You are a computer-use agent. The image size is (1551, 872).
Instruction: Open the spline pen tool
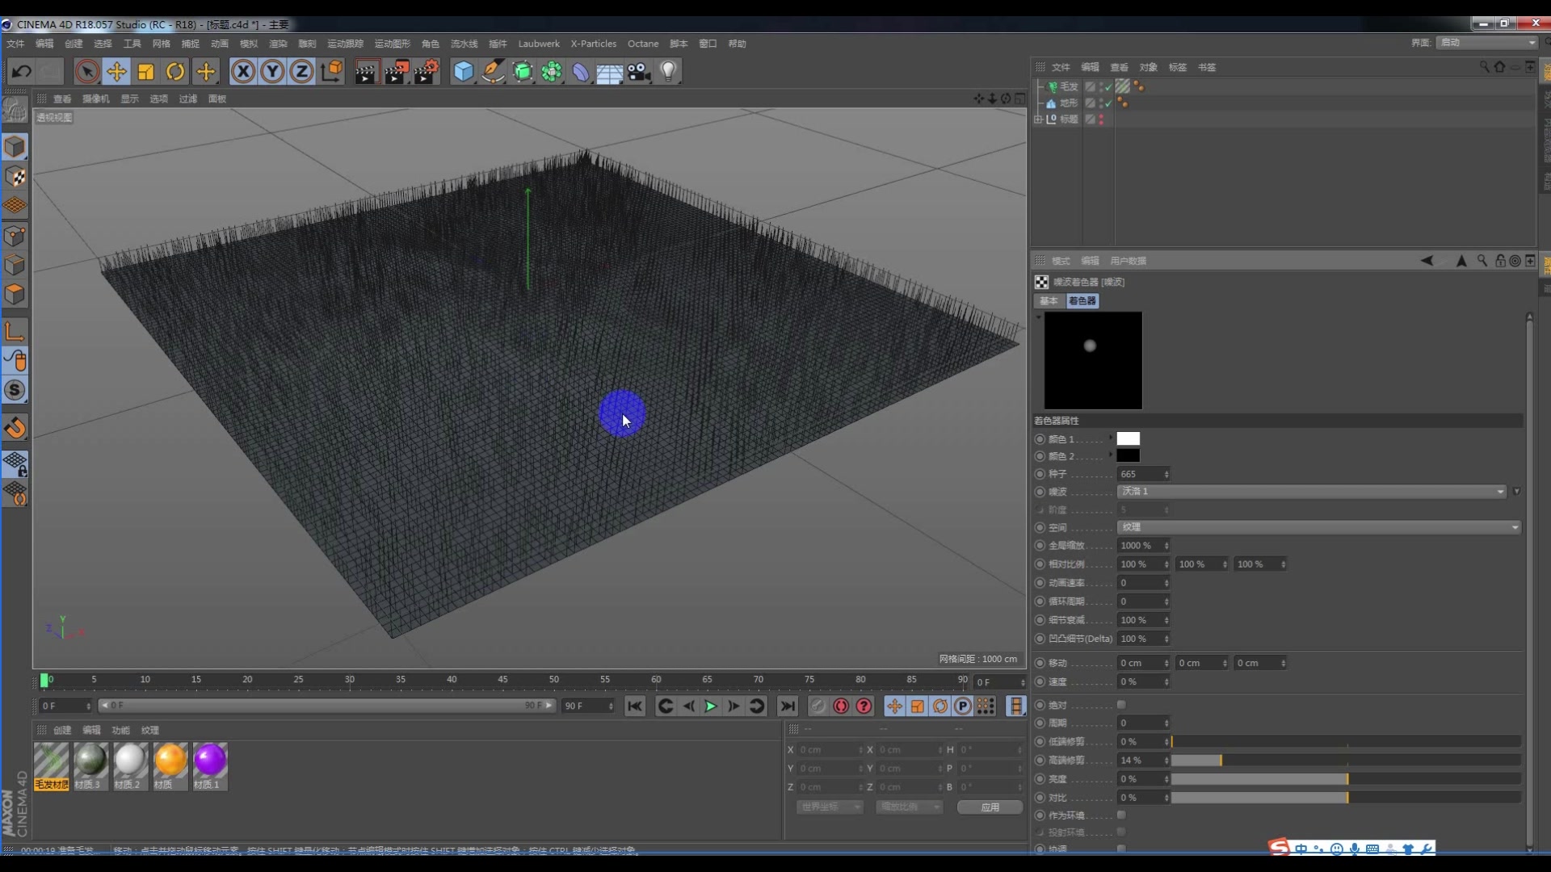pyautogui.click(x=493, y=72)
